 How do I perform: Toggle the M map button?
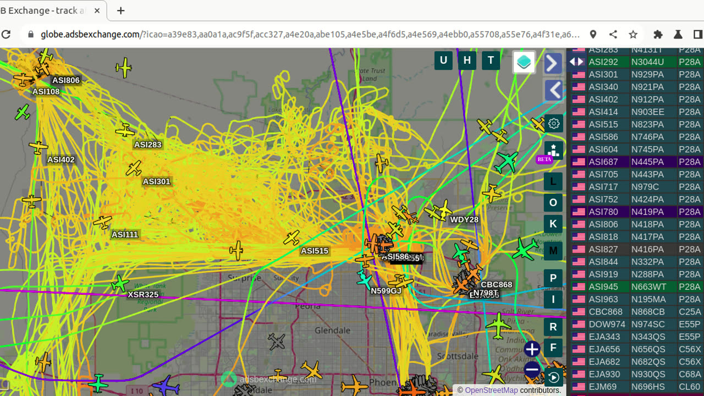click(x=553, y=251)
